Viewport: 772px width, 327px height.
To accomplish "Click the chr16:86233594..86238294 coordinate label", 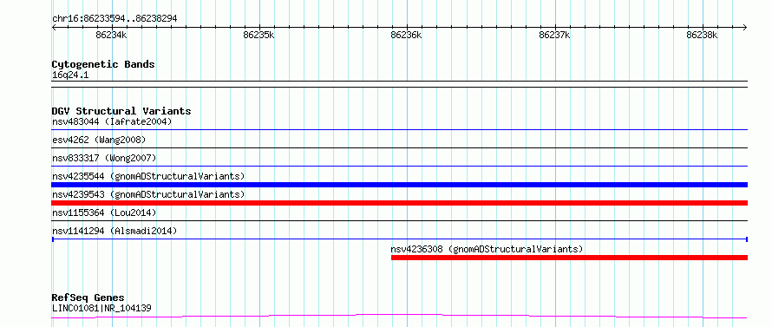I will 114,19.
